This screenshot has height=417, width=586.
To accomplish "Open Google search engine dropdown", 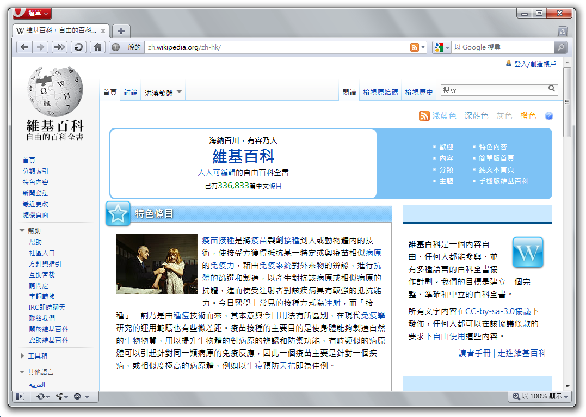I will (441, 47).
